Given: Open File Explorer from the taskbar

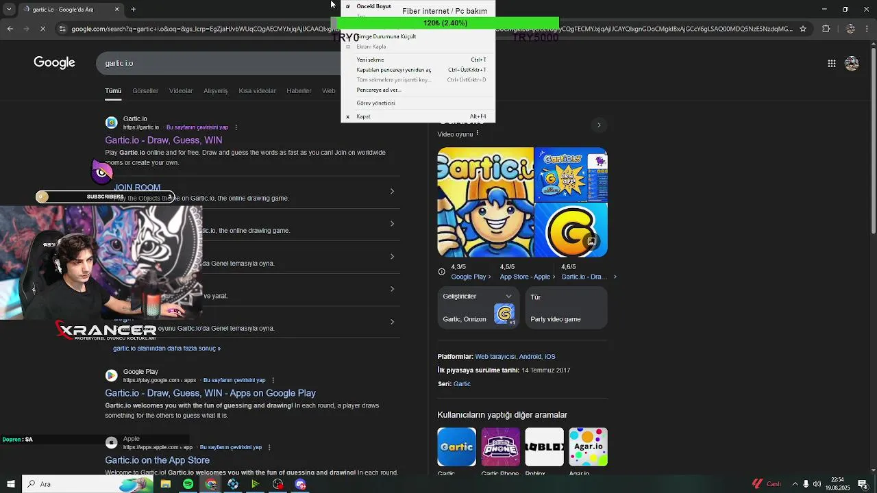Looking at the screenshot, I should coord(165,484).
